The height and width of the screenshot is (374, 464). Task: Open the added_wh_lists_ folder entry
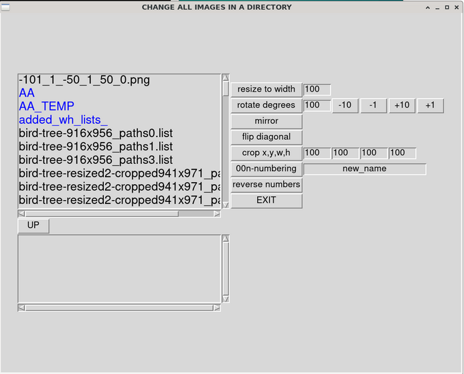coord(120,120)
